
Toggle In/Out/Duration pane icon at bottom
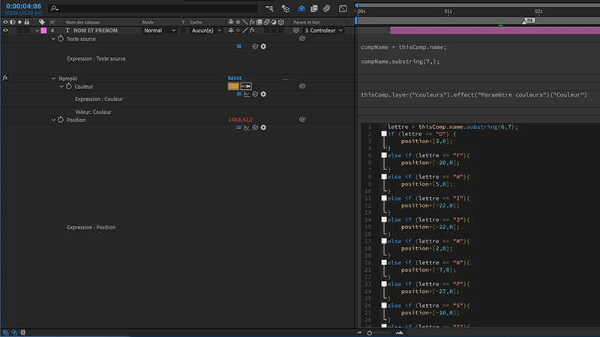(x=23, y=333)
